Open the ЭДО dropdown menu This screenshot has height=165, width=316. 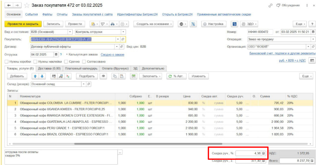(249, 24)
